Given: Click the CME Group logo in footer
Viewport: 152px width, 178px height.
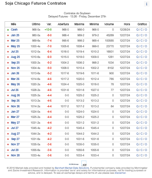Looking at the screenshot, I should click(74, 164).
